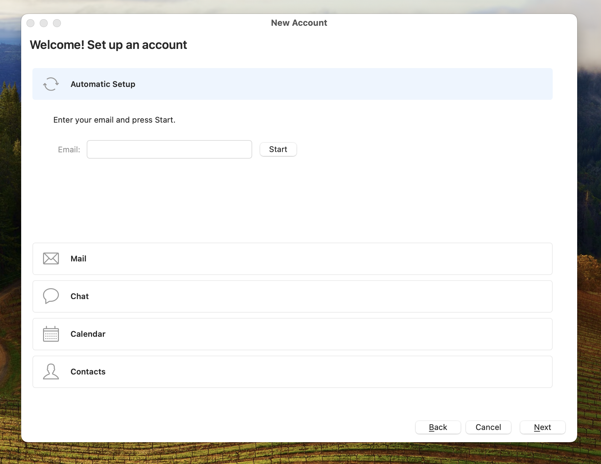Click the "Email:" field label
This screenshot has width=601, height=464.
(69, 150)
